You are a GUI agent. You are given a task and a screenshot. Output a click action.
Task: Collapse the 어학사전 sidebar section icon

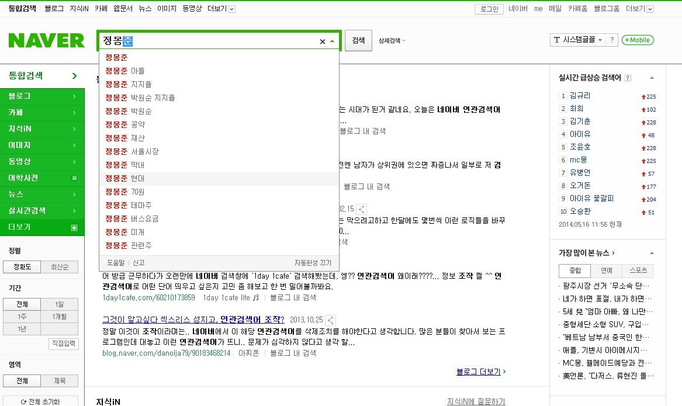[74, 178]
